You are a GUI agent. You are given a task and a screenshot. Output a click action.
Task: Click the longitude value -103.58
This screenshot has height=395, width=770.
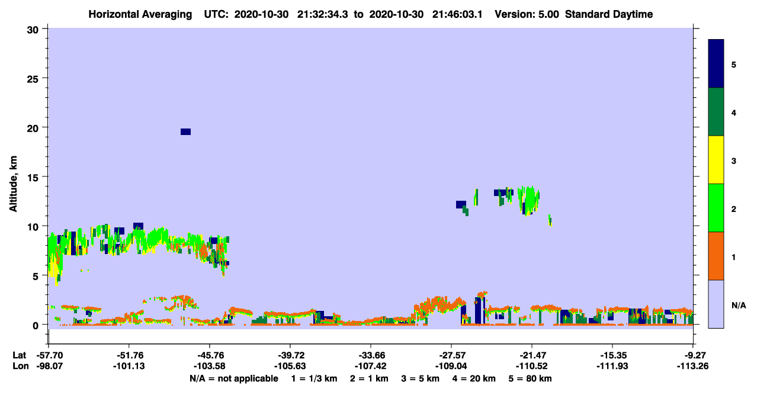(x=210, y=366)
